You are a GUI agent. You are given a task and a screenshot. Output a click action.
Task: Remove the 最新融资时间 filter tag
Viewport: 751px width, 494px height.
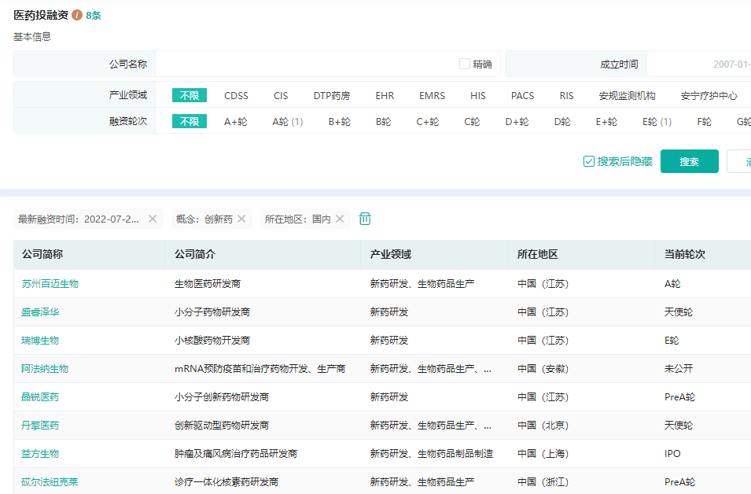pyautogui.click(x=153, y=219)
